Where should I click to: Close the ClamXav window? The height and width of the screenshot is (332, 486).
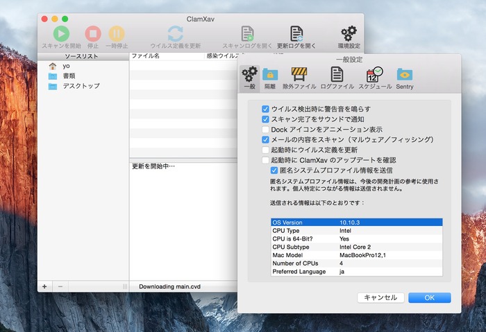coord(44,19)
